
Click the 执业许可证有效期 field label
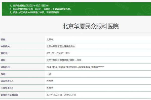point(10,95)
